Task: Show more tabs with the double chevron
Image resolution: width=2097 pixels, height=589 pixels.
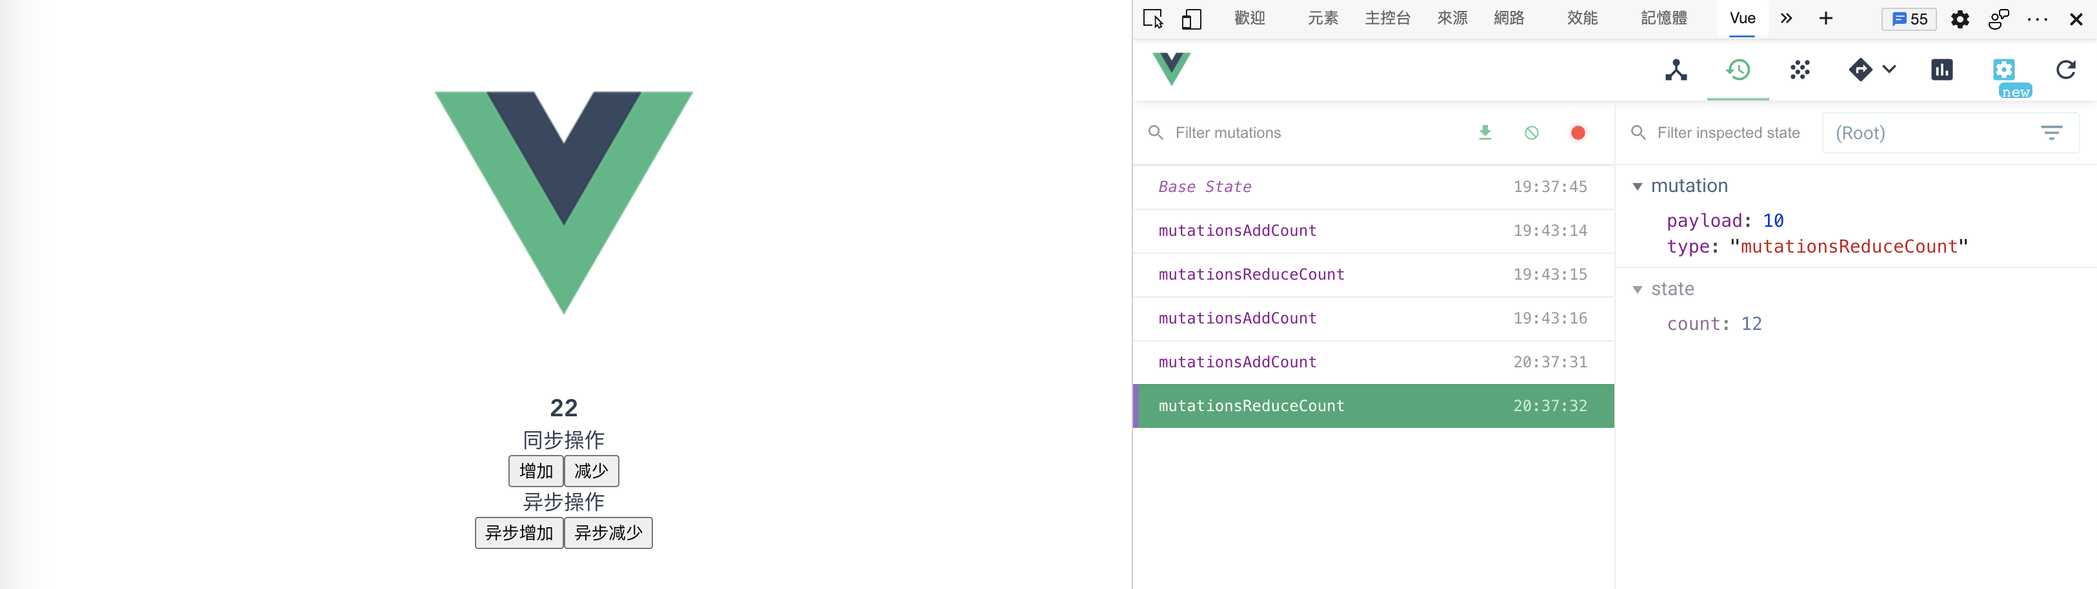Action: [1786, 18]
